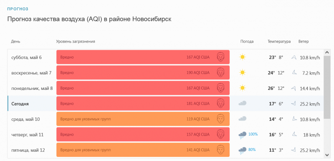Click the face icon for среда, май 10
The height and width of the screenshot is (161, 334).
click(221, 119)
